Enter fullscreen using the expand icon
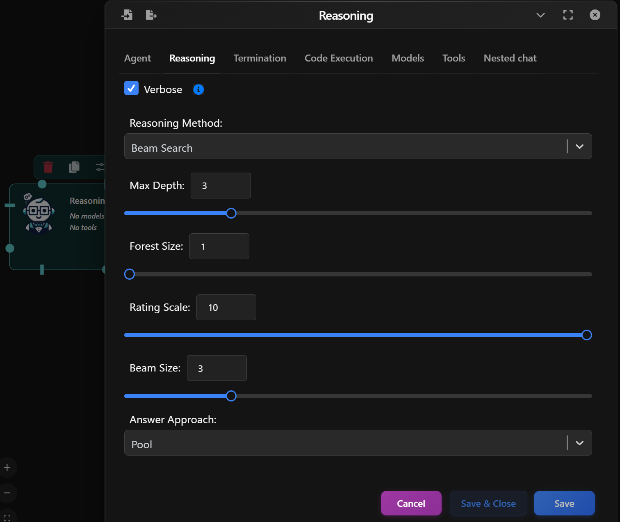This screenshot has height=522, width=620. click(568, 15)
